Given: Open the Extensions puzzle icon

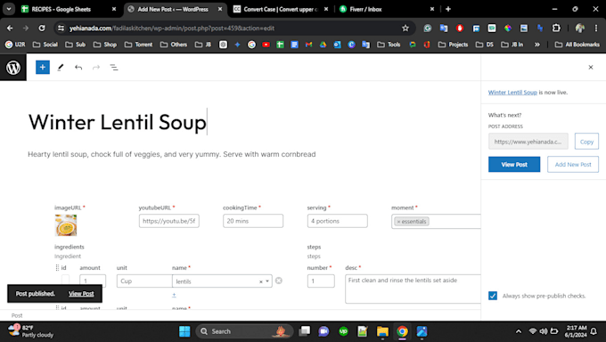Looking at the screenshot, I should coord(556,28).
